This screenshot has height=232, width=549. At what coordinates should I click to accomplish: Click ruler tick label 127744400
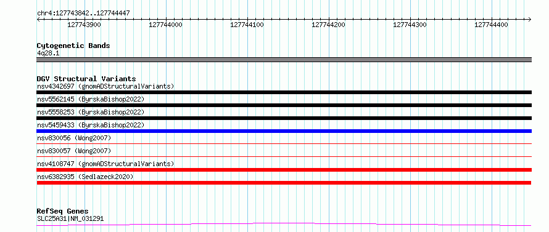click(491, 25)
